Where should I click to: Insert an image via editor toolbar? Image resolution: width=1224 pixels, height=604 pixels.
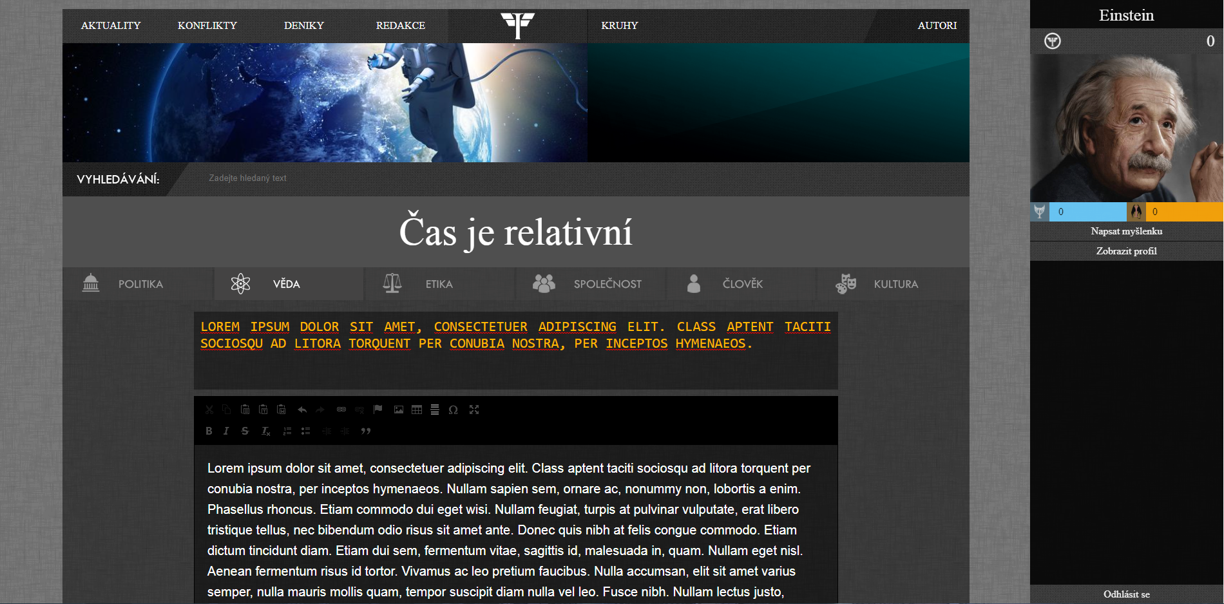coord(399,410)
